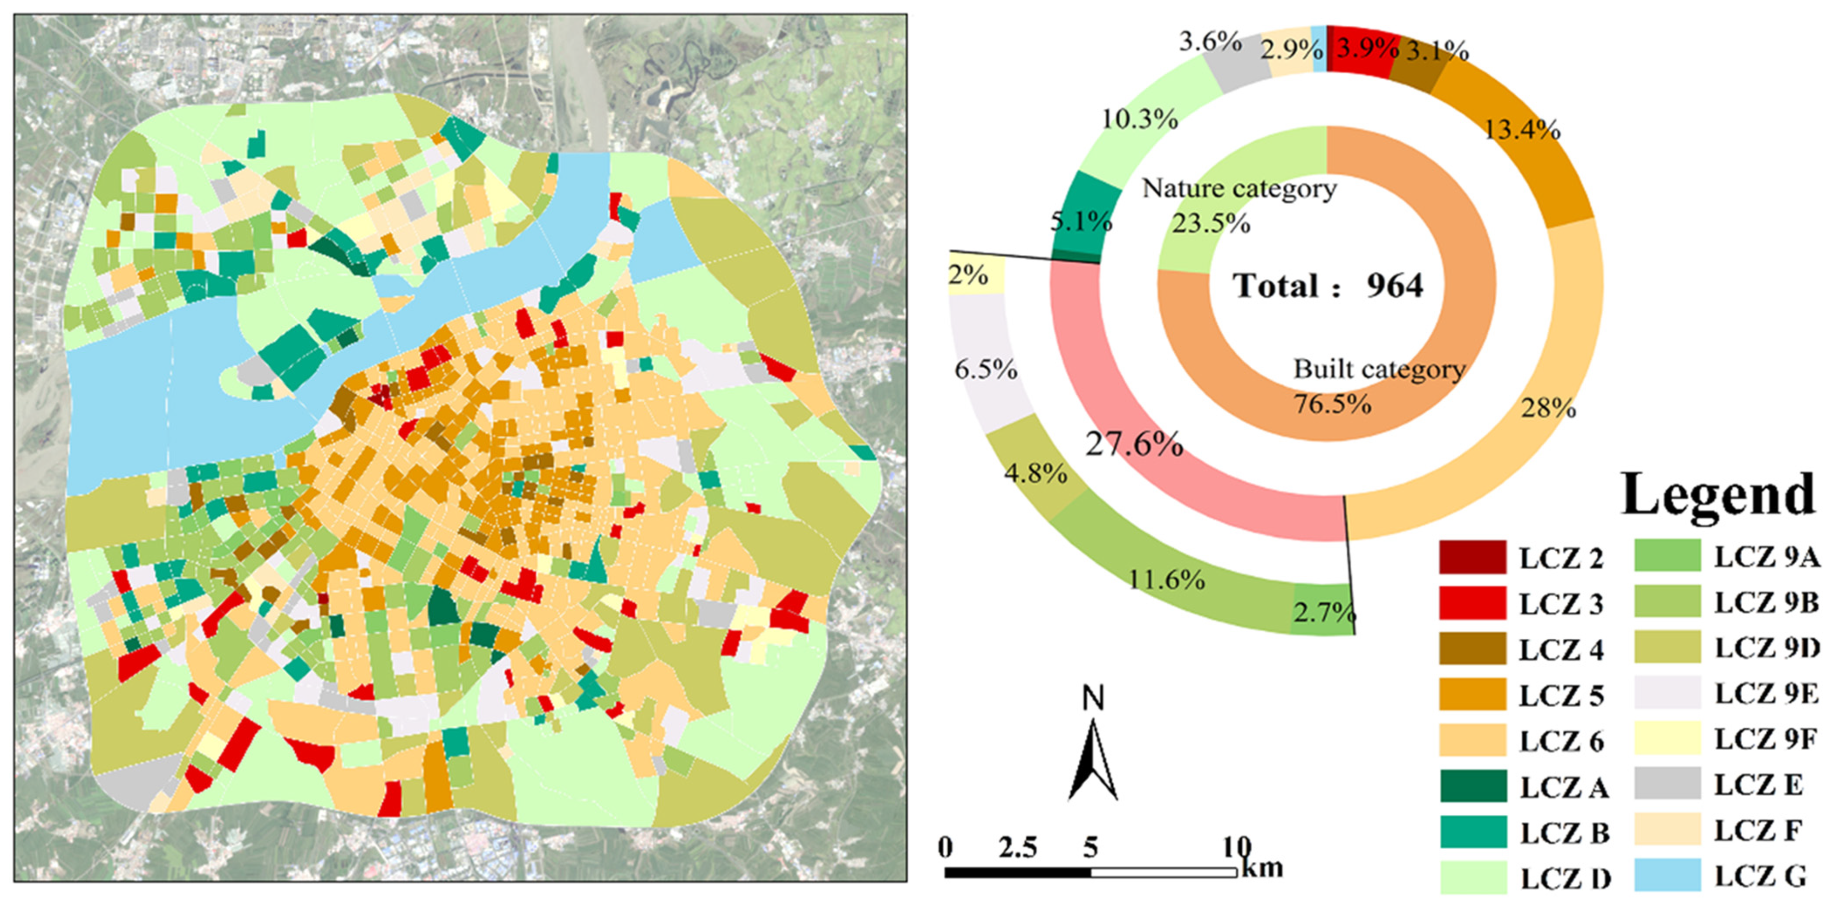Click the LCZ A dark green swatch
1827x902 pixels.
click(x=1472, y=786)
